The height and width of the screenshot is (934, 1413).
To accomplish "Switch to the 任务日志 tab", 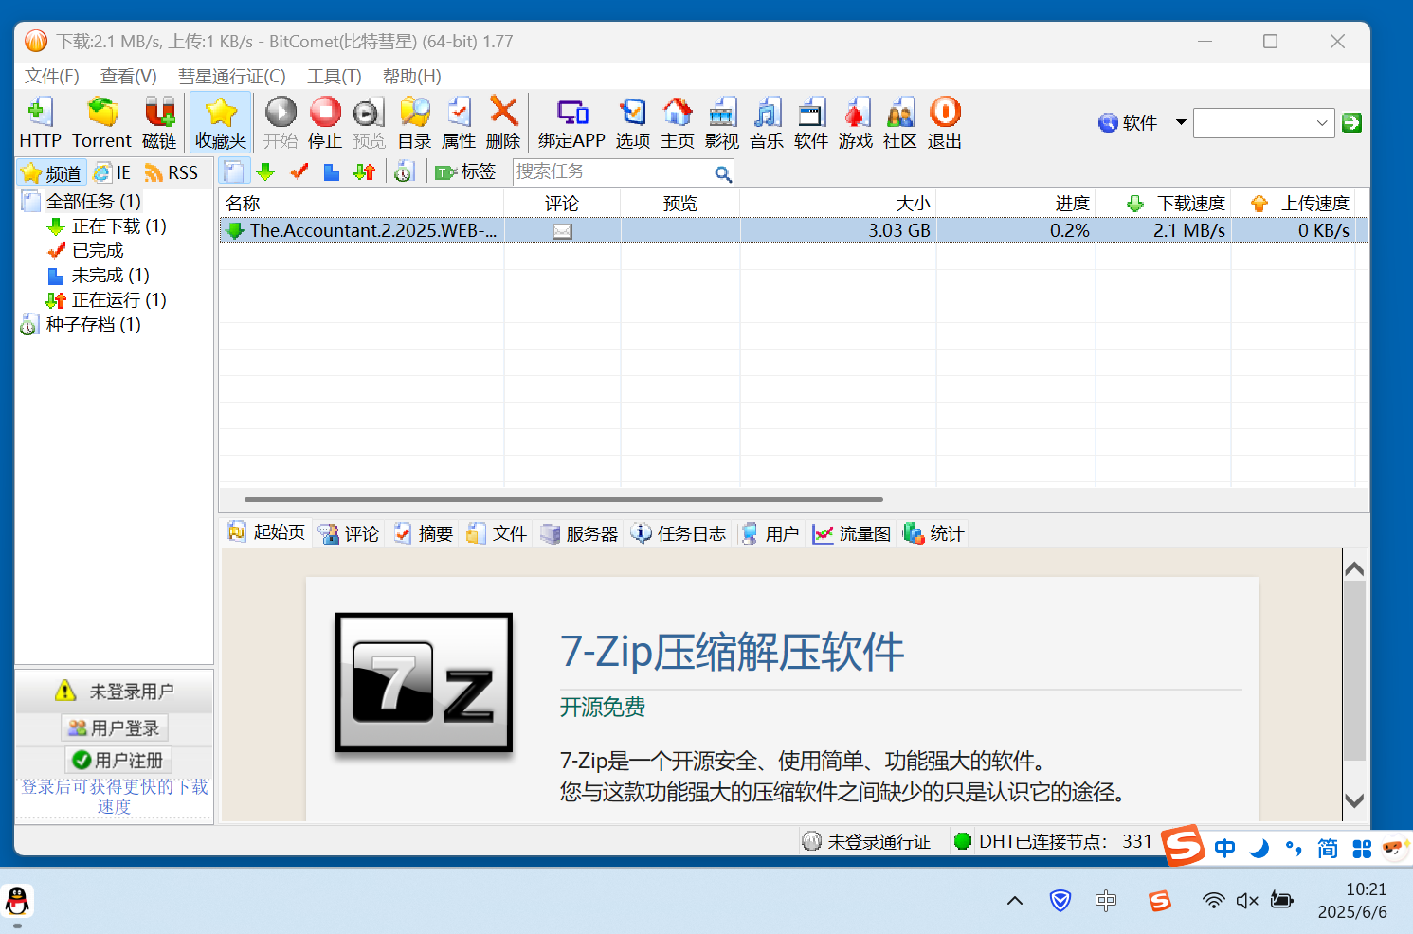I will click(679, 533).
